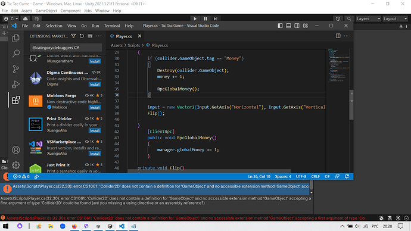This screenshot has height=231, width=411.
Task: Click the filter extensions funnel icon
Action: [x=73, y=36]
